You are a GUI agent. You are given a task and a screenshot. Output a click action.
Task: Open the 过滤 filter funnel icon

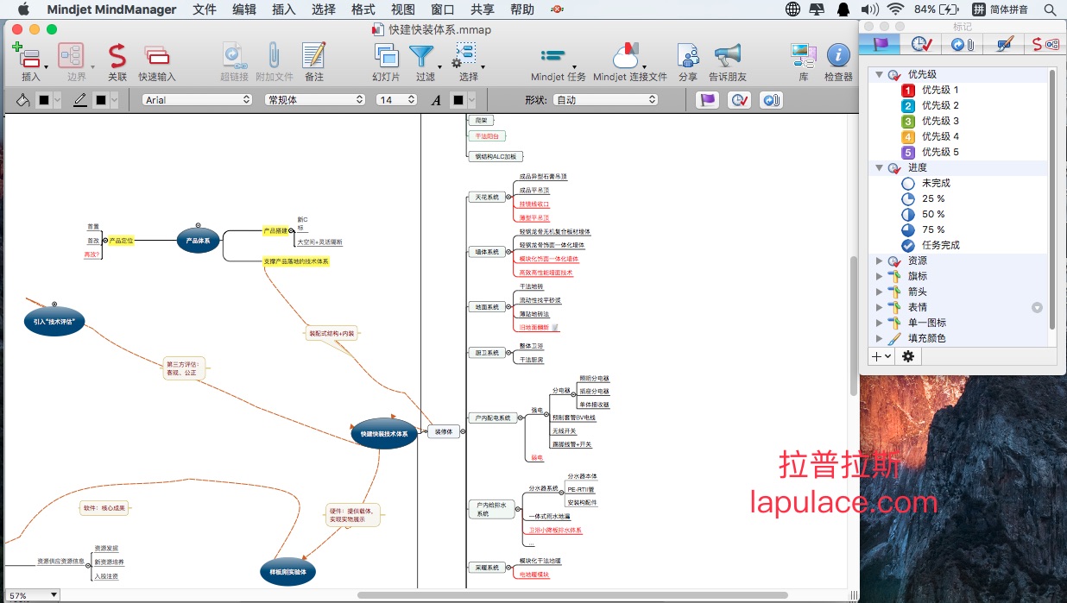coord(421,57)
